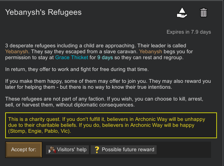Click the highlighted '9 days' duration text

coord(105,57)
